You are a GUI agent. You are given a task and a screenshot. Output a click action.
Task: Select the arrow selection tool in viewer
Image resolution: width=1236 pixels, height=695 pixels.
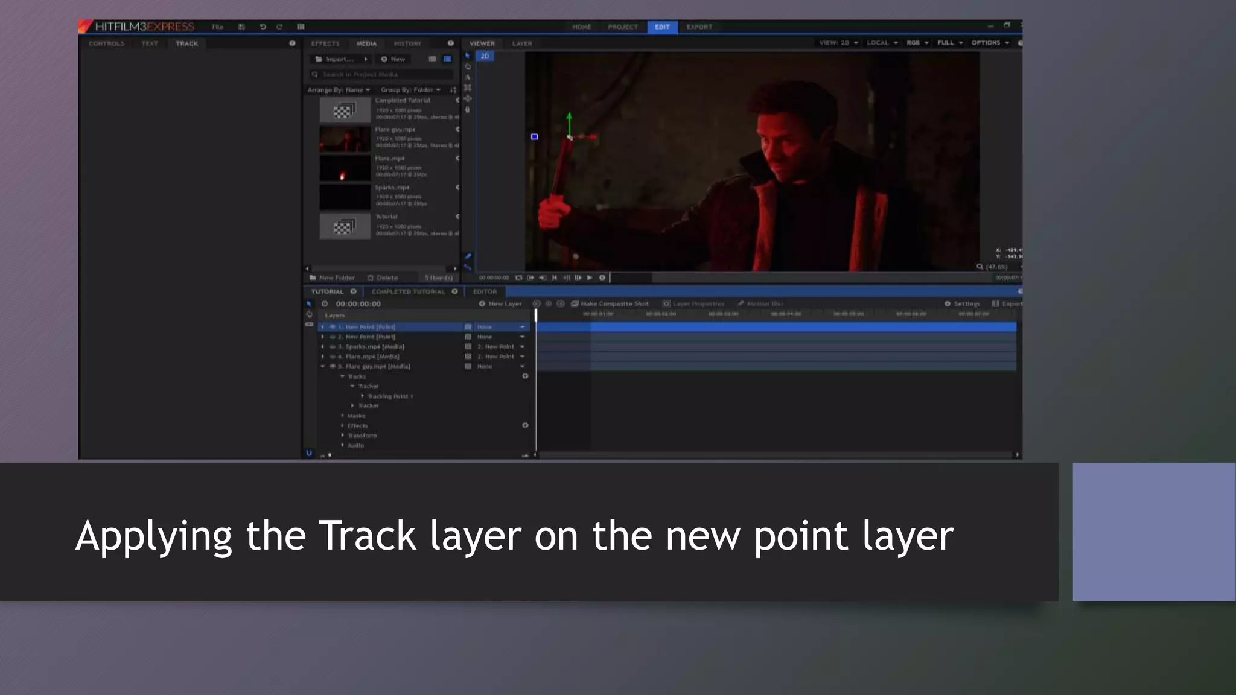tap(468, 56)
